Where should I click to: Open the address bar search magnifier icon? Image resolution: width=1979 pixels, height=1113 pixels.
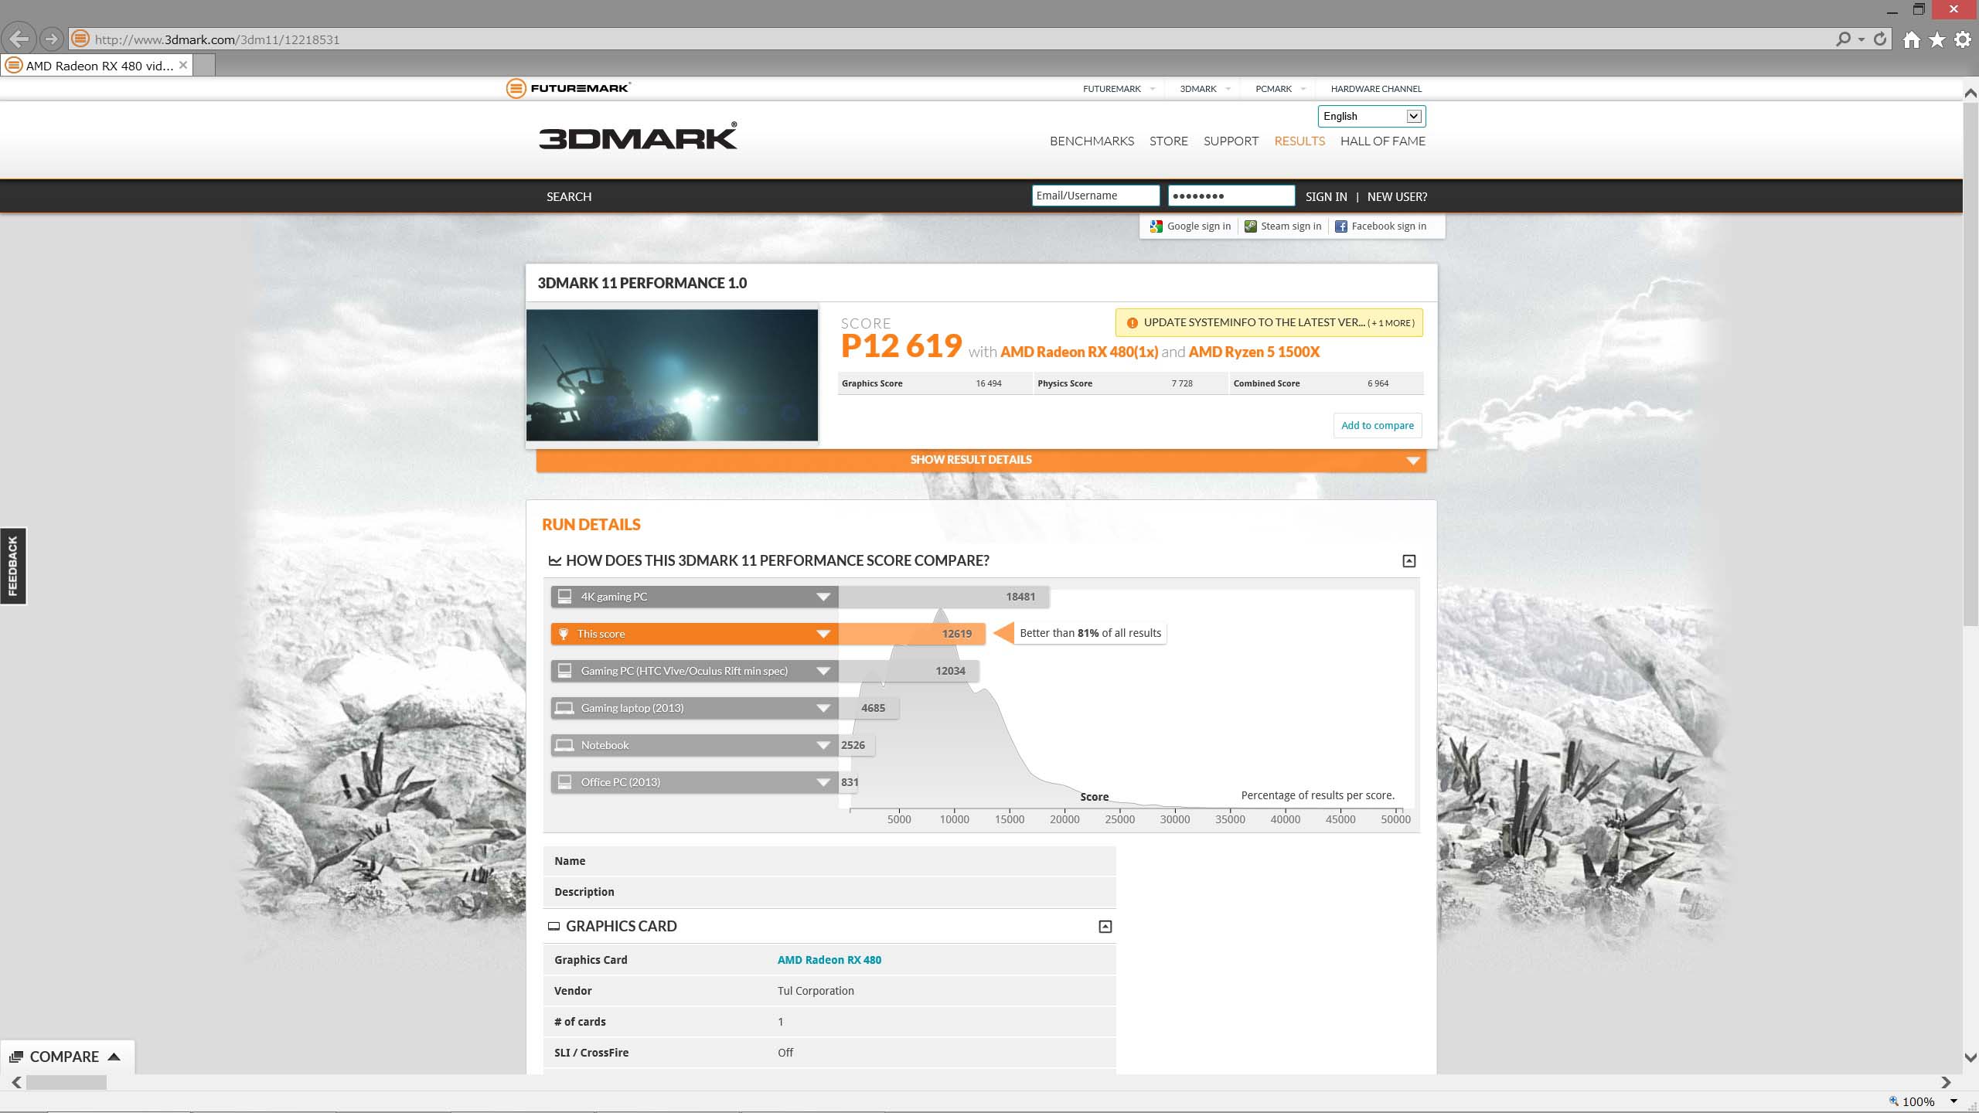[x=1844, y=39]
